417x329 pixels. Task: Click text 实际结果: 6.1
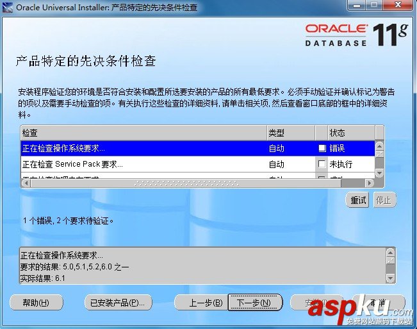(x=42, y=278)
